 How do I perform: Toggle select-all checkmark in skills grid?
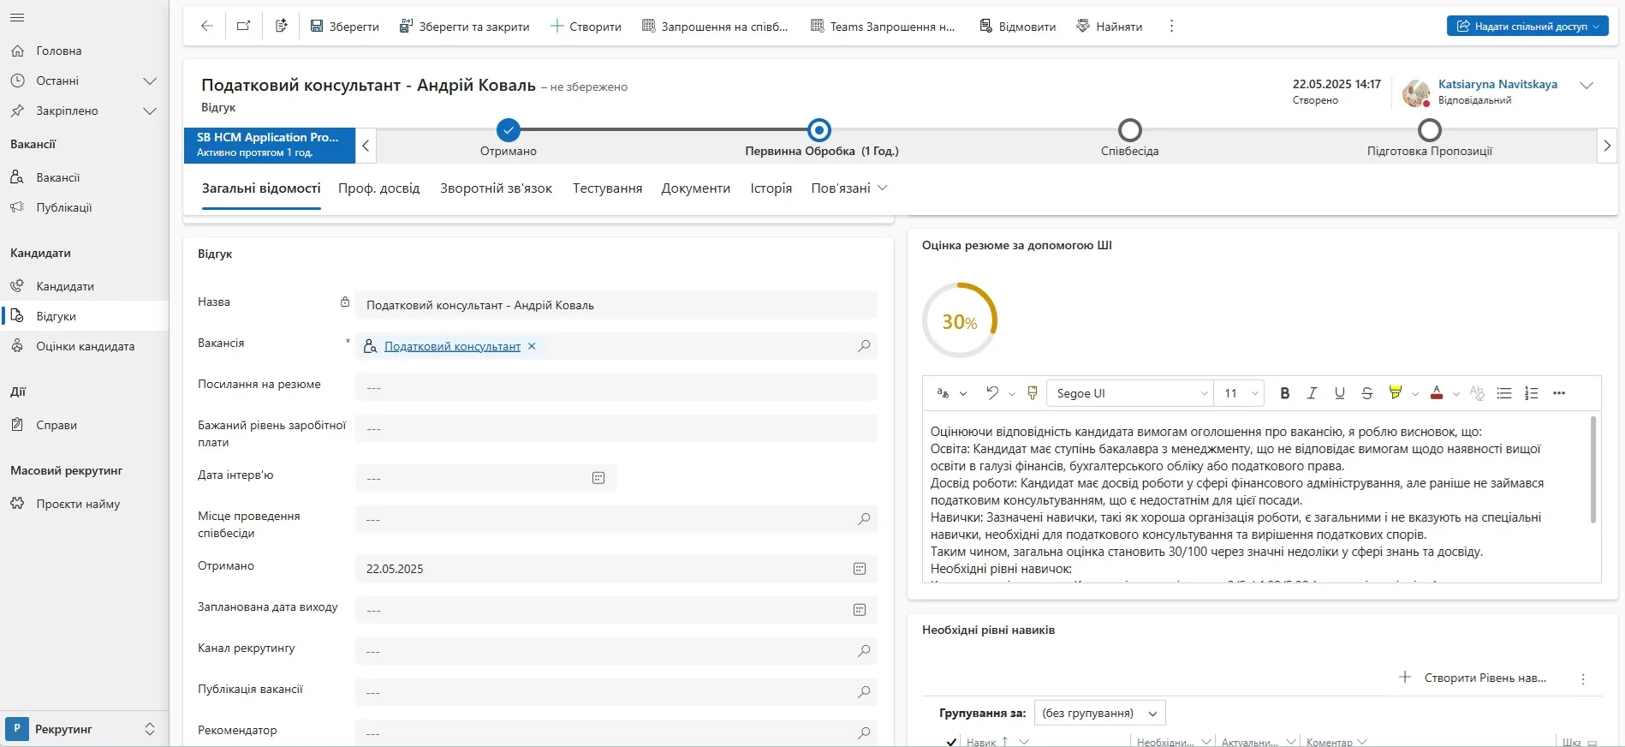[951, 742]
